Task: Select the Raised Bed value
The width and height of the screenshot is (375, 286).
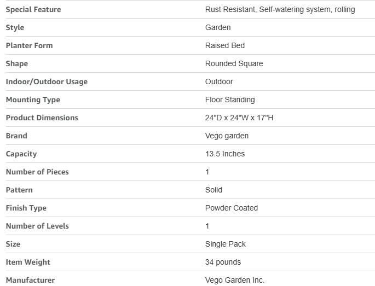Action: (x=225, y=45)
